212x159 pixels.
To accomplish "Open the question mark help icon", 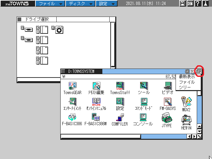I will tap(198, 3).
